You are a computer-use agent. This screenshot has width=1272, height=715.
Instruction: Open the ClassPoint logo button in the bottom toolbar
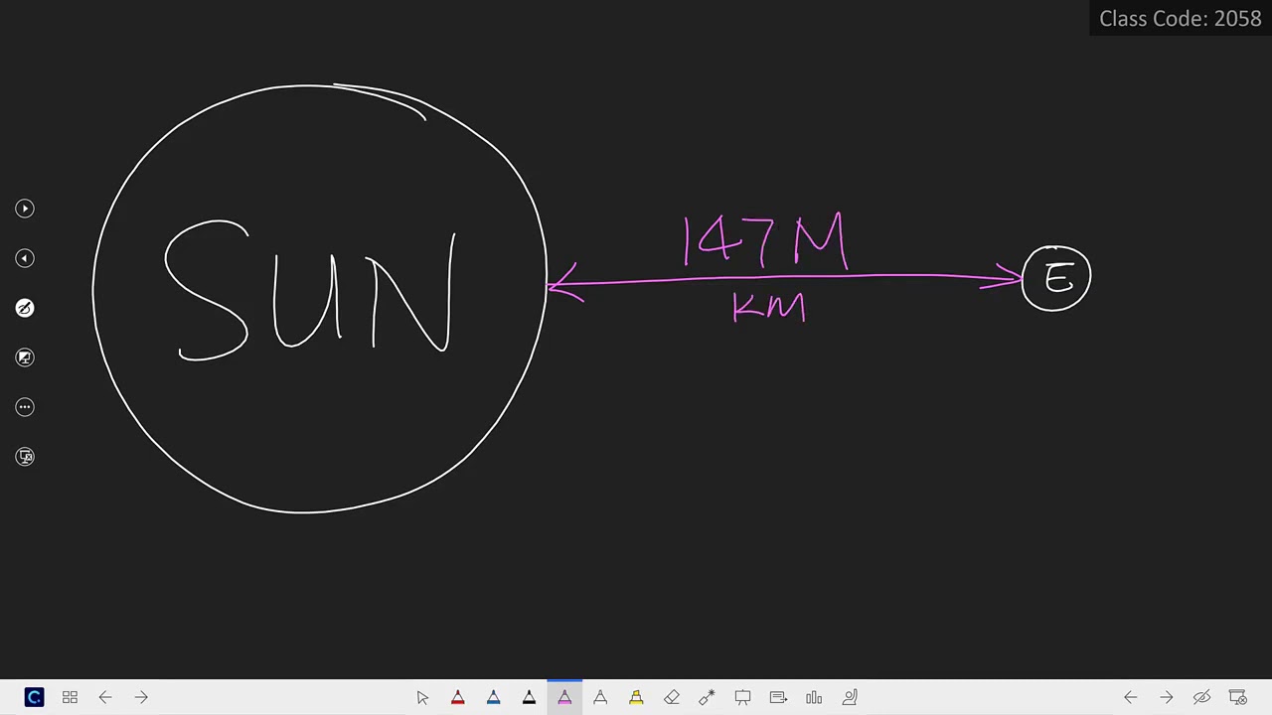[34, 697]
